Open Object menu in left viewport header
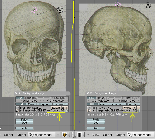This screenshot has height=139, width=155. click(x=21, y=135)
